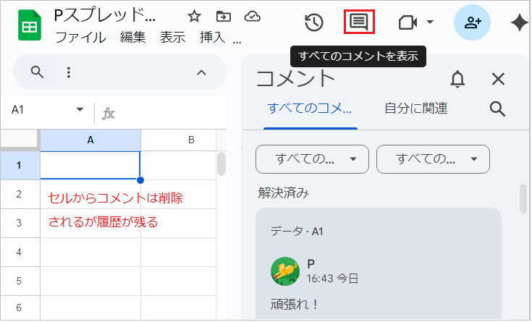Expand the video meeting dropdown arrow
This screenshot has width=532, height=322.
pos(430,22)
